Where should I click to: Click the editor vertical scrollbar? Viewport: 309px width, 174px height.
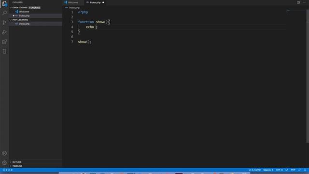pyautogui.click(x=308, y=76)
